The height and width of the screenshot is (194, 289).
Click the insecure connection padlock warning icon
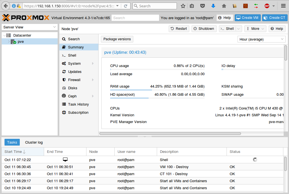pos(19,6)
